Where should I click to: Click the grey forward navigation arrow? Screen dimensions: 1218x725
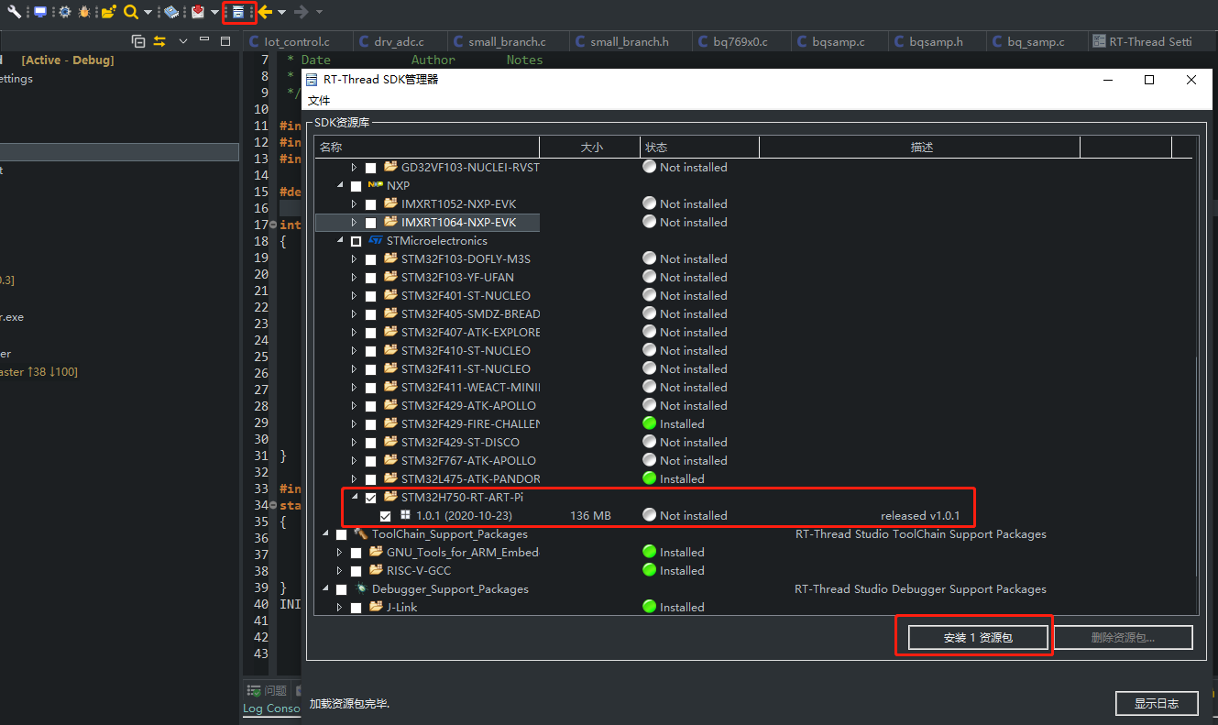tap(302, 12)
